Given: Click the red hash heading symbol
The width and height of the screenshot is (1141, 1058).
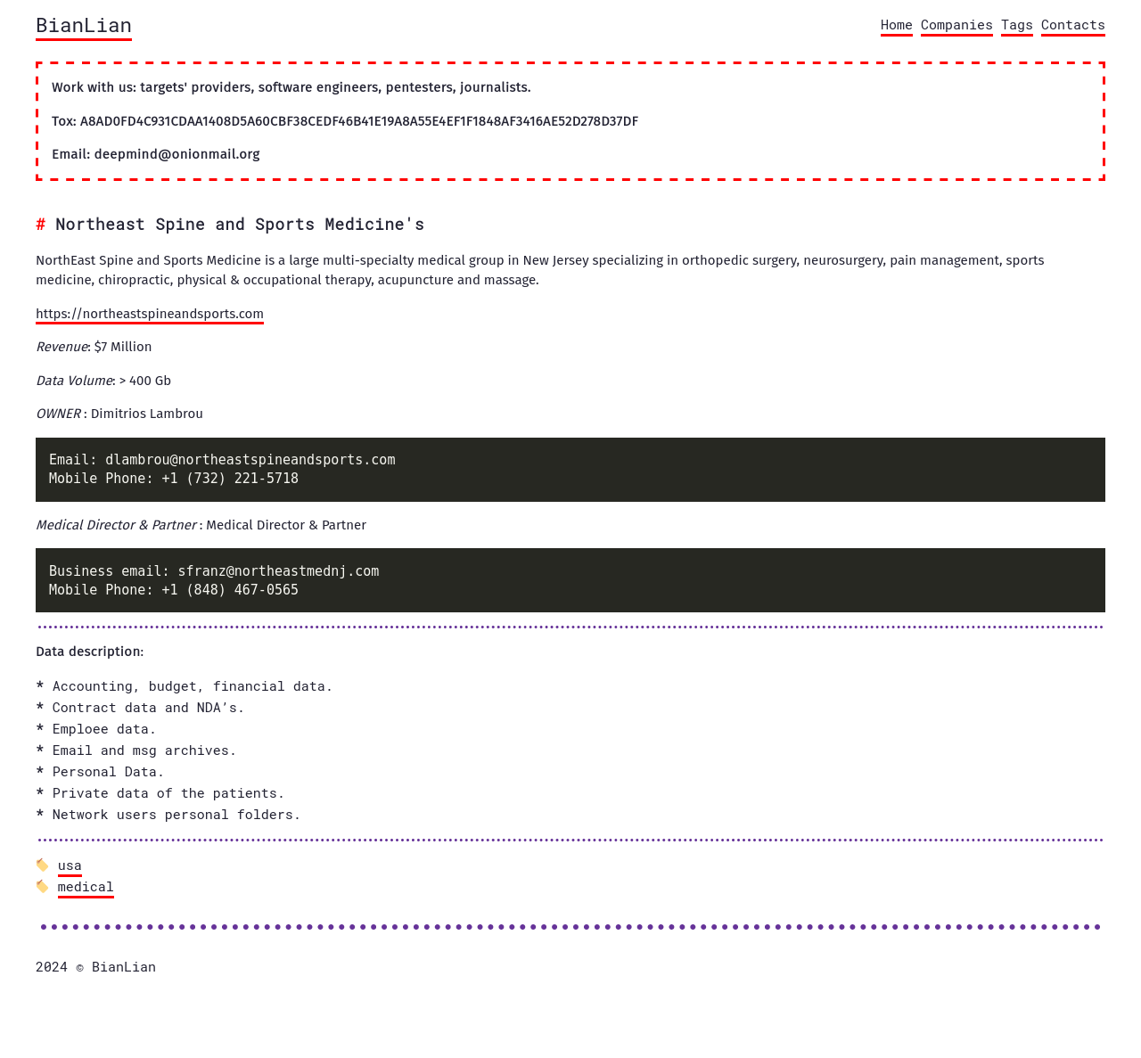Looking at the screenshot, I should point(40,225).
